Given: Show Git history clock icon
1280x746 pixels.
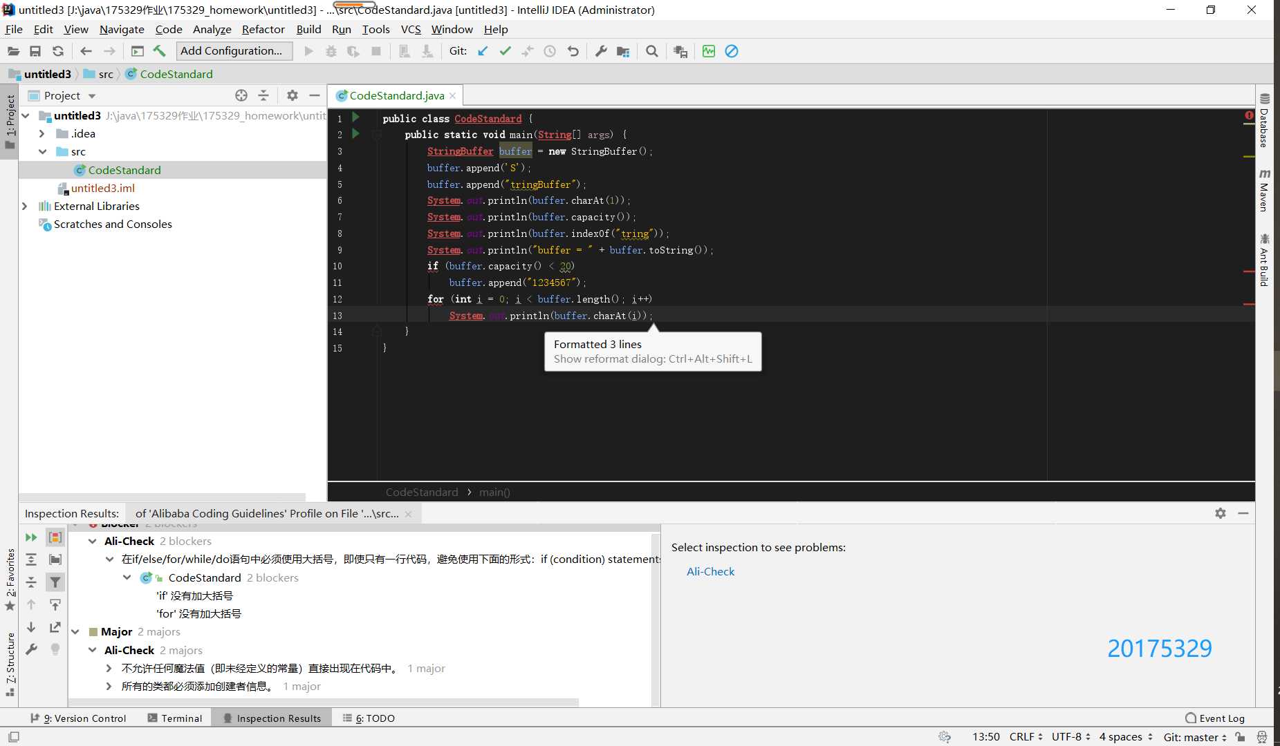Looking at the screenshot, I should point(550,51).
